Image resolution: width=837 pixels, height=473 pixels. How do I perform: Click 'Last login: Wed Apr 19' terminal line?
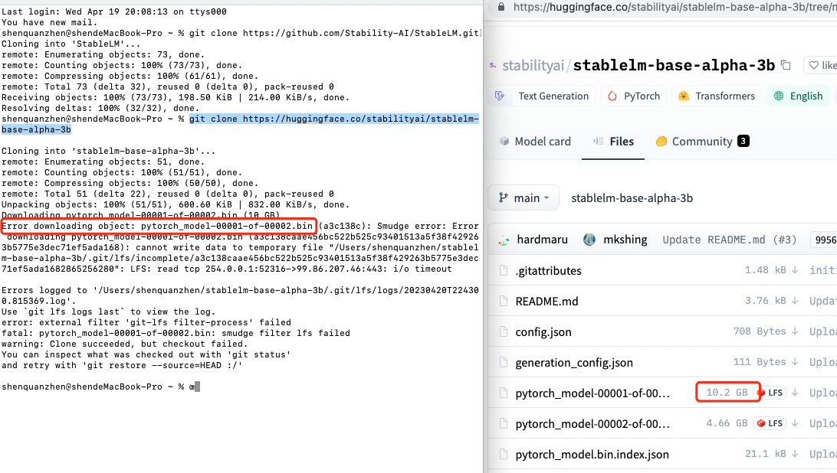point(113,11)
